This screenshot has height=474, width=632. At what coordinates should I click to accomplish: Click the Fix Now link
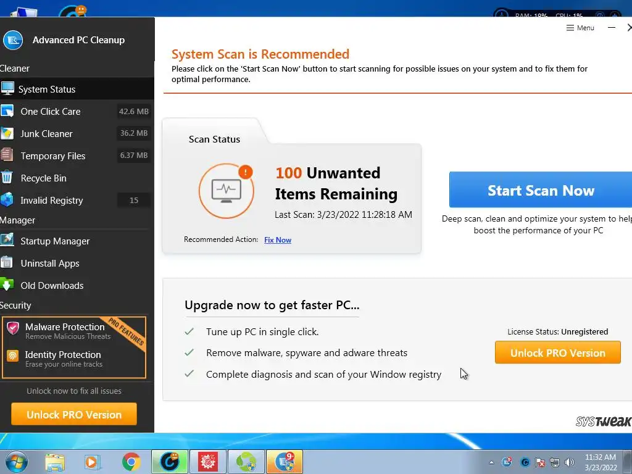click(278, 240)
